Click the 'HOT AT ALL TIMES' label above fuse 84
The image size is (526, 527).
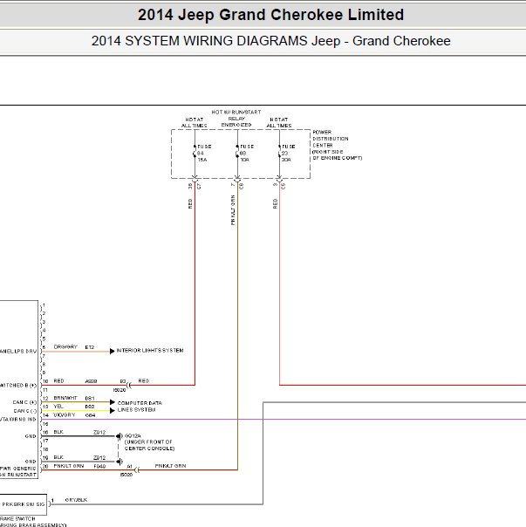[195, 122]
